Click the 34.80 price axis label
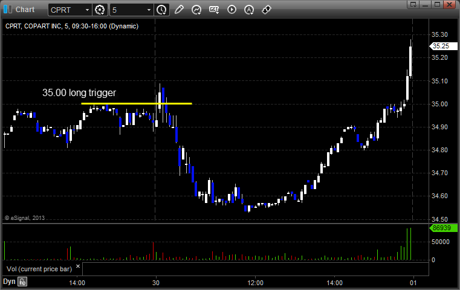460x290 pixels. (x=439, y=150)
